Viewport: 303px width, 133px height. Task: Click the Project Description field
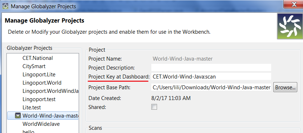(x=211, y=67)
